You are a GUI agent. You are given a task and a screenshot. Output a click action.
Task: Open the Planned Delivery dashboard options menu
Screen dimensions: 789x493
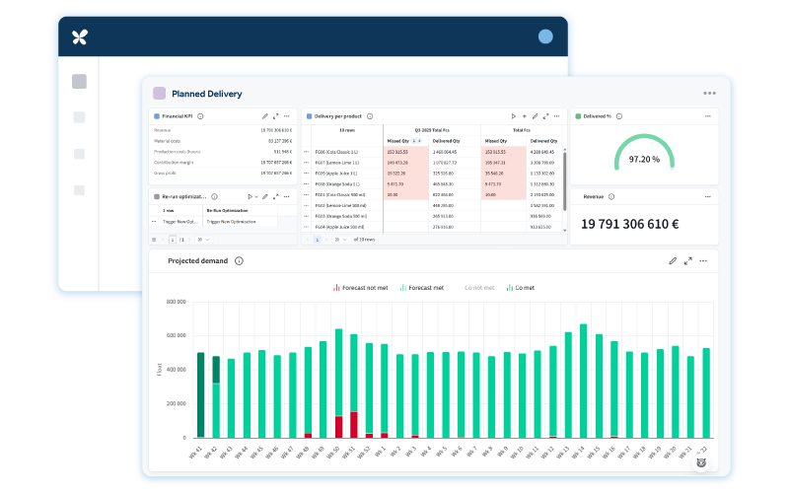[x=709, y=93]
